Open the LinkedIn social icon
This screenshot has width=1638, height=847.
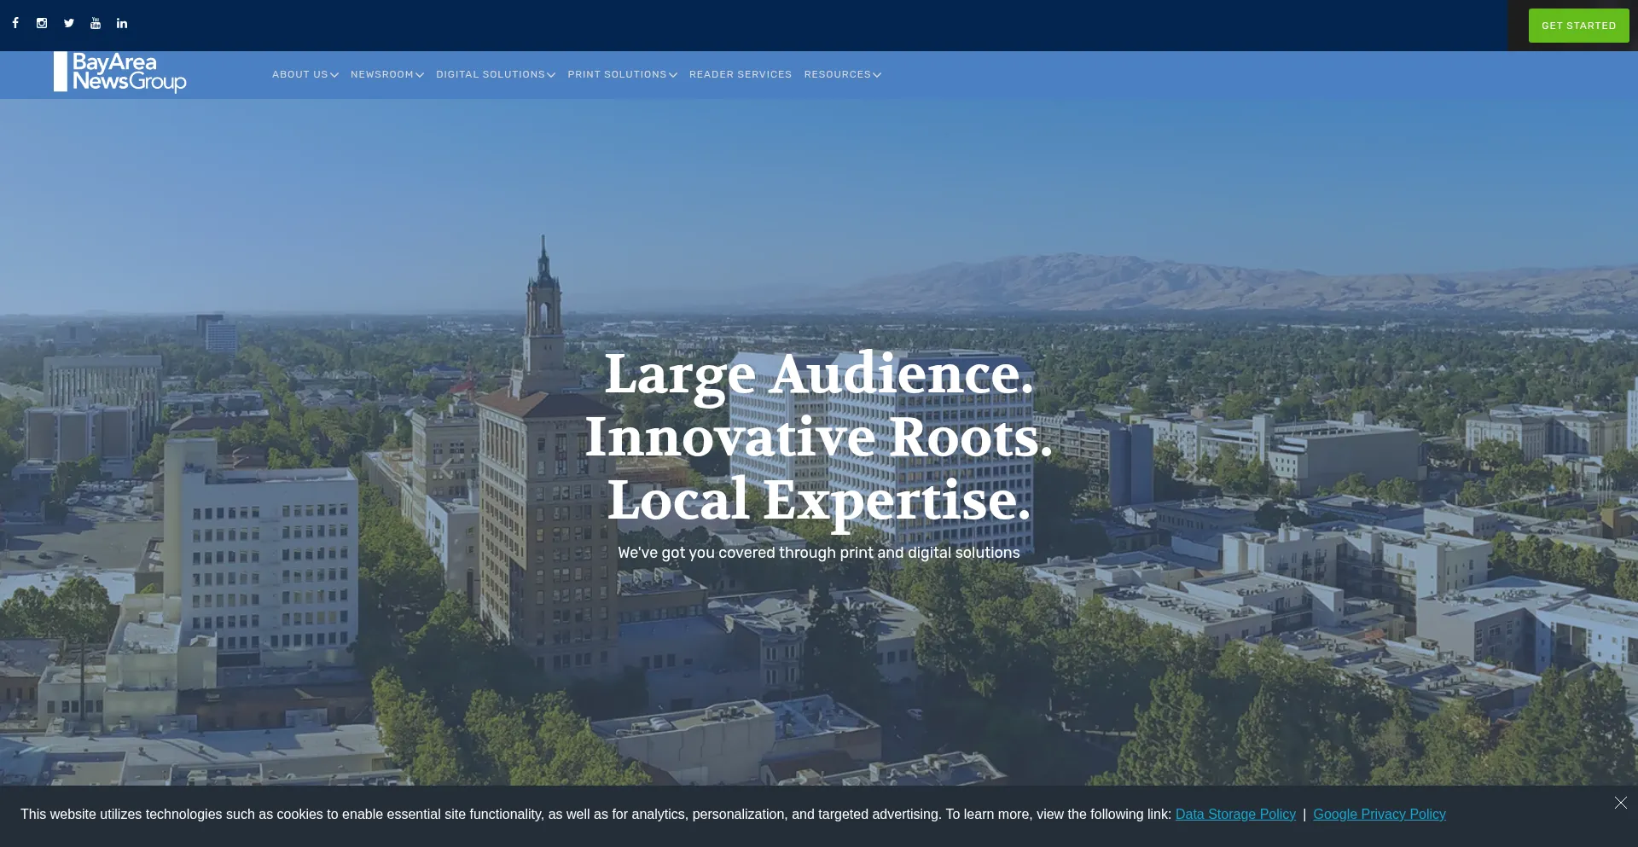(122, 23)
